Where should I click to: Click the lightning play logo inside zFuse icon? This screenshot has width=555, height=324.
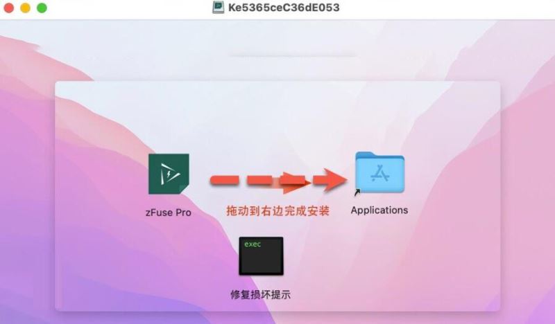click(x=169, y=174)
